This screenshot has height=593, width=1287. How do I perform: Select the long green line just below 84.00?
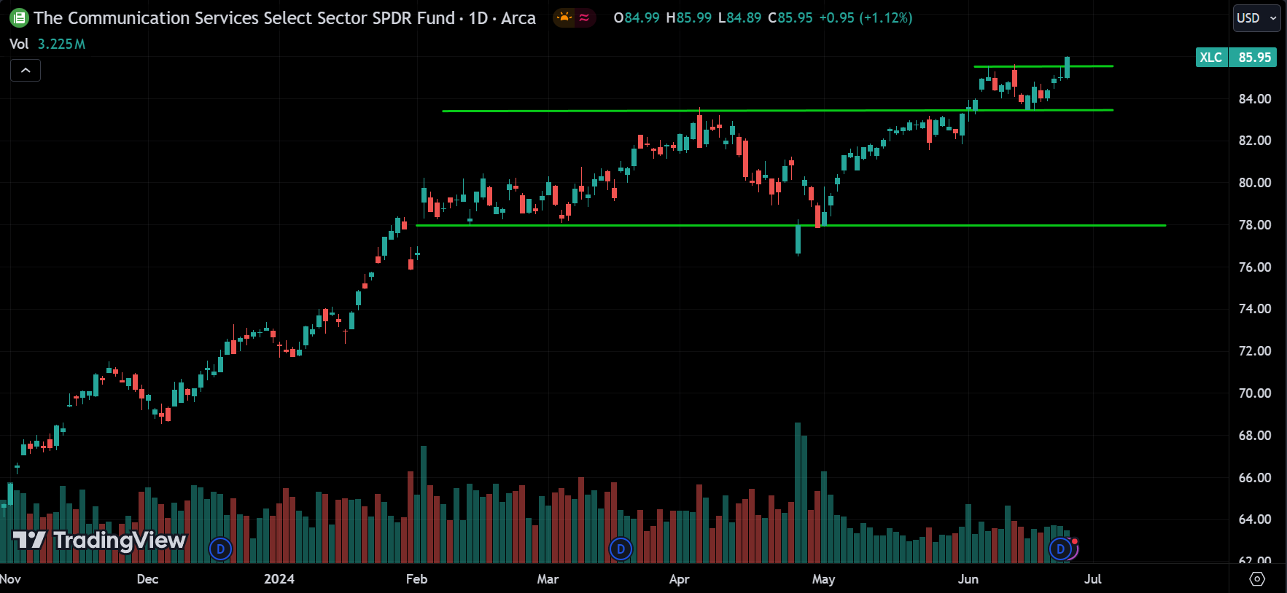(x=778, y=111)
